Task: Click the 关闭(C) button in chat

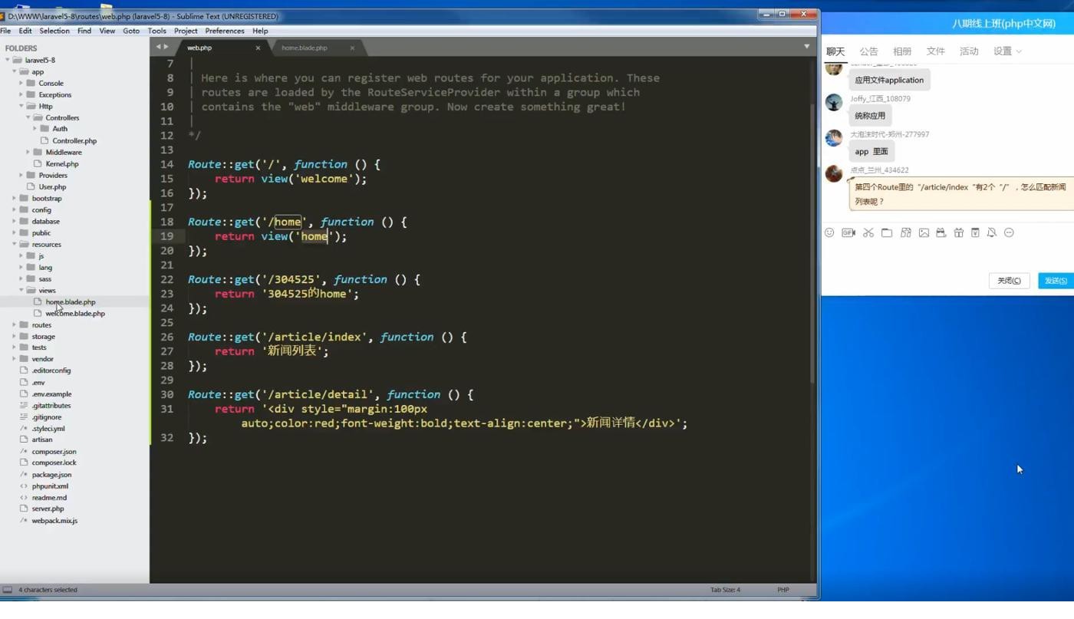Action: [x=1009, y=281]
